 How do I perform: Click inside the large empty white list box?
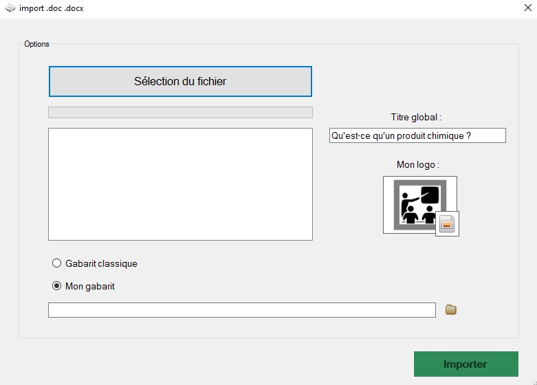point(180,184)
